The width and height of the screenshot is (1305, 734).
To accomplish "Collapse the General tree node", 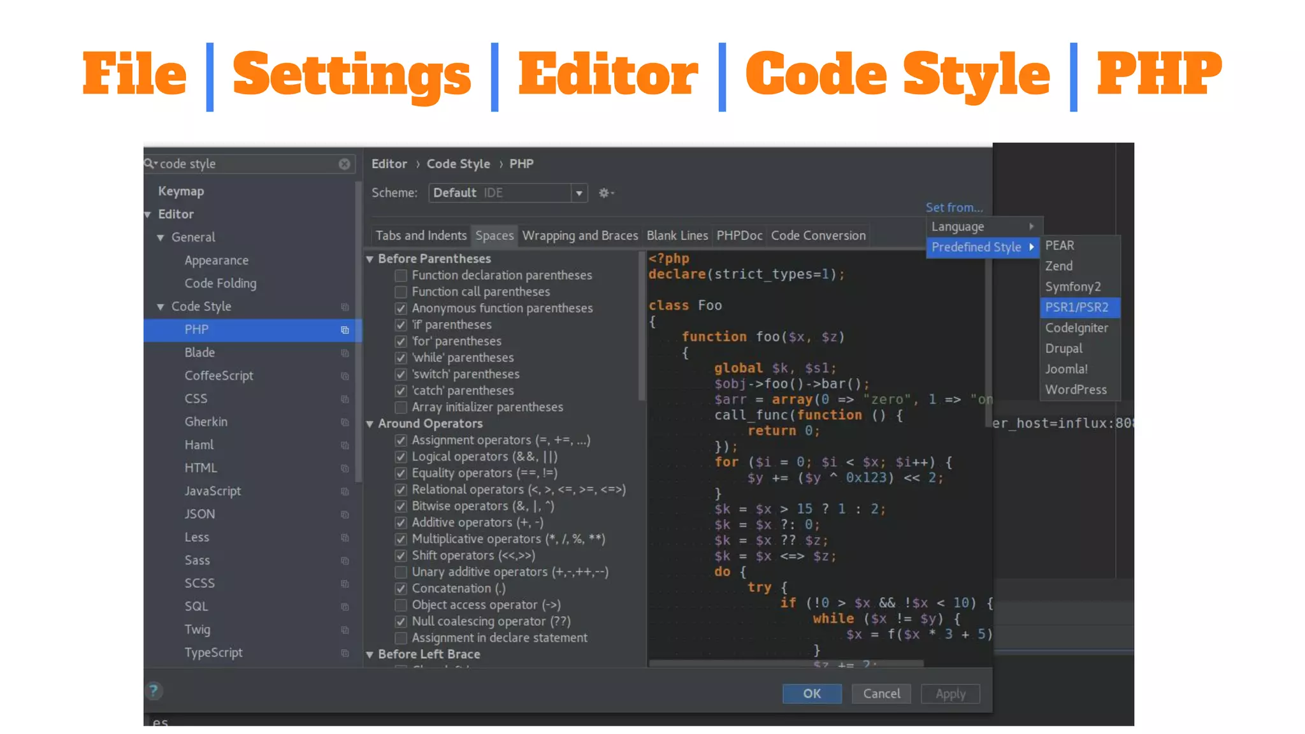I will (161, 238).
